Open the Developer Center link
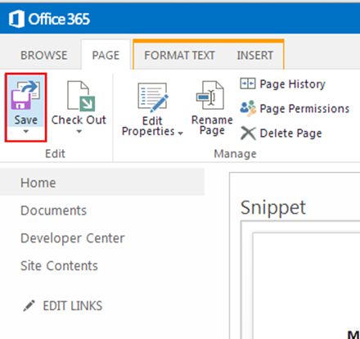This screenshot has height=339, width=360. (x=73, y=238)
